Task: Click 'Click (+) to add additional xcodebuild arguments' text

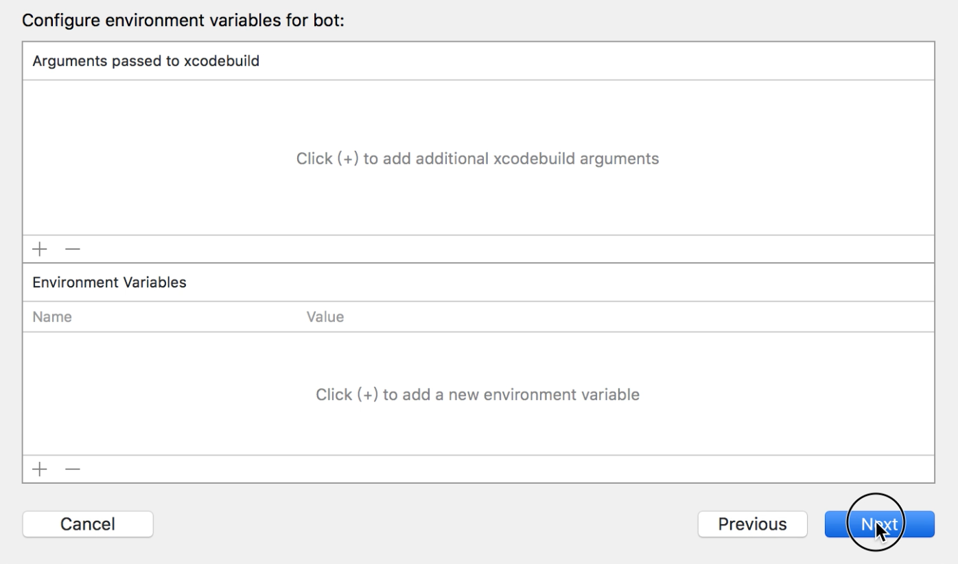Action: coord(478,158)
